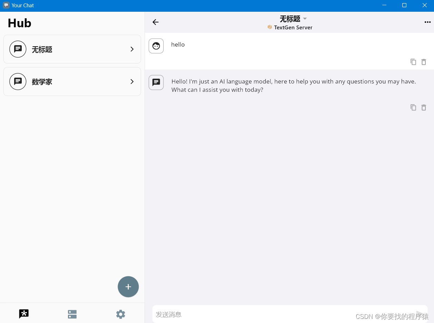Image resolution: width=434 pixels, height=323 pixels.
Task: Open the settings gear tab
Action: (120, 314)
